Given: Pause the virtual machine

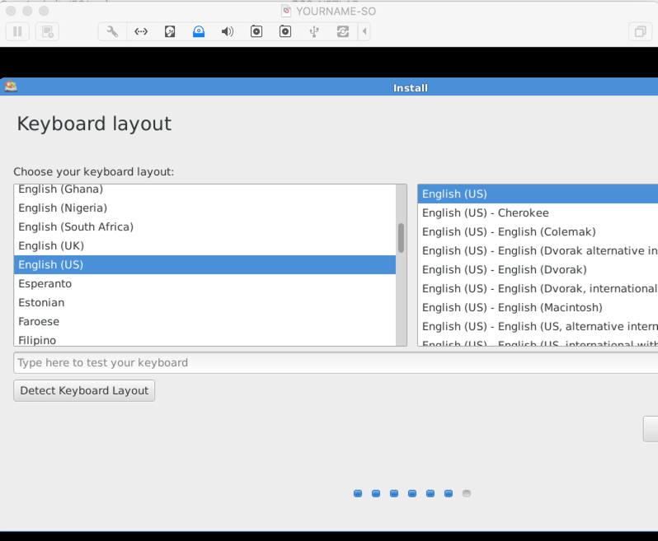Looking at the screenshot, I should point(17,31).
